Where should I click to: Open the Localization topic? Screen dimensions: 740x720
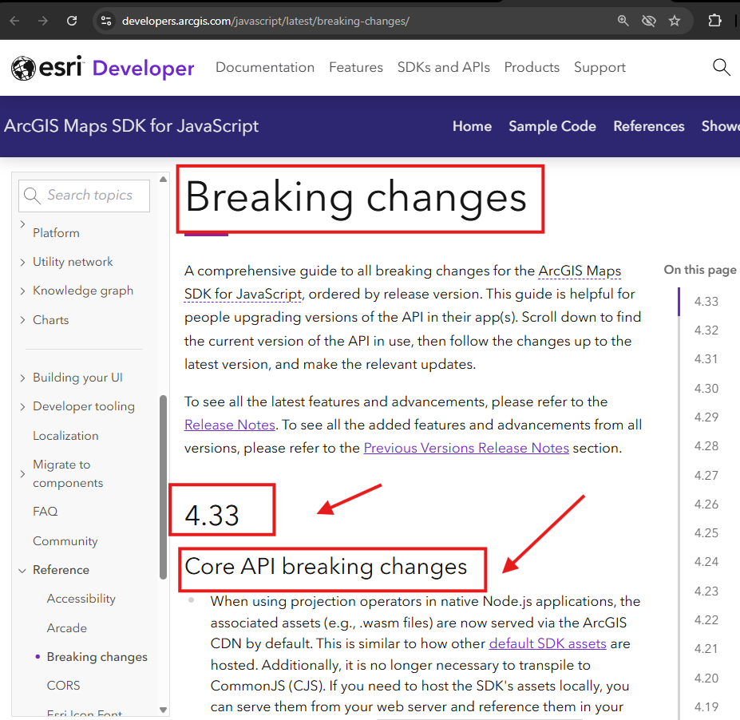[x=65, y=436]
